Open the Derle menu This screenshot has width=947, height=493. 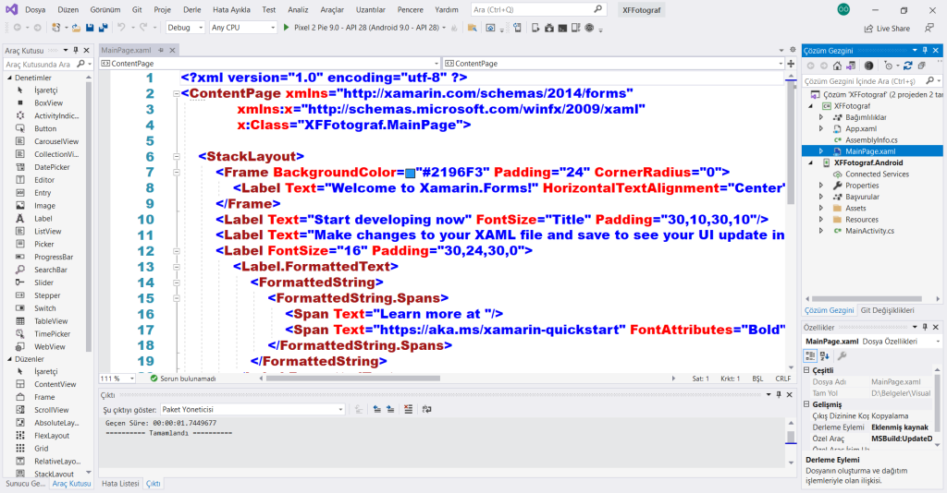coord(191,9)
